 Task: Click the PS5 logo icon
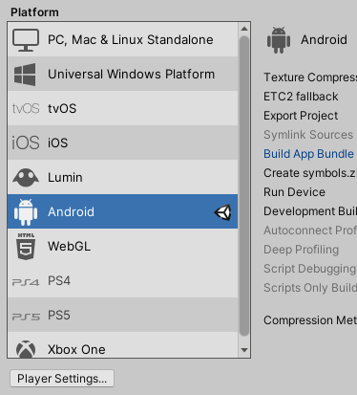click(26, 317)
